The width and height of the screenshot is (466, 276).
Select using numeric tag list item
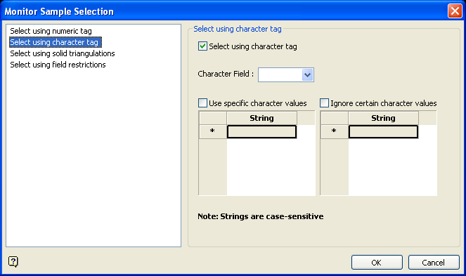pyautogui.click(x=51, y=31)
